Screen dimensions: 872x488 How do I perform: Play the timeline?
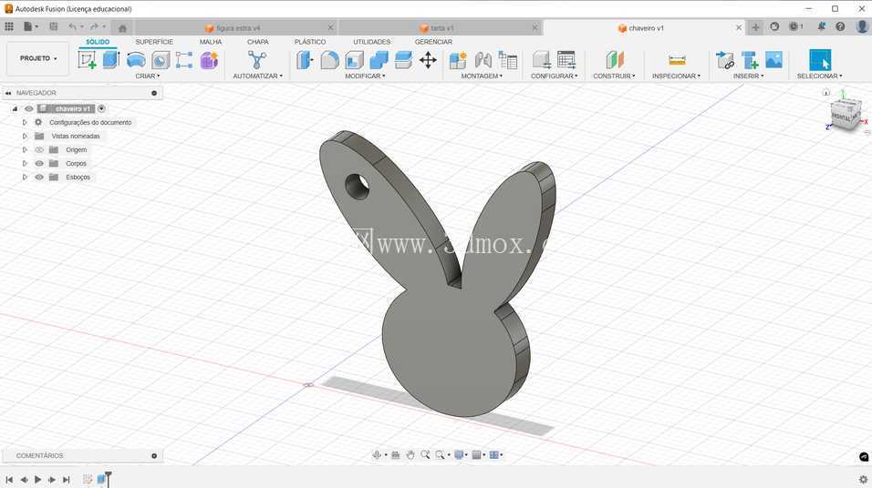pyautogui.click(x=37, y=479)
